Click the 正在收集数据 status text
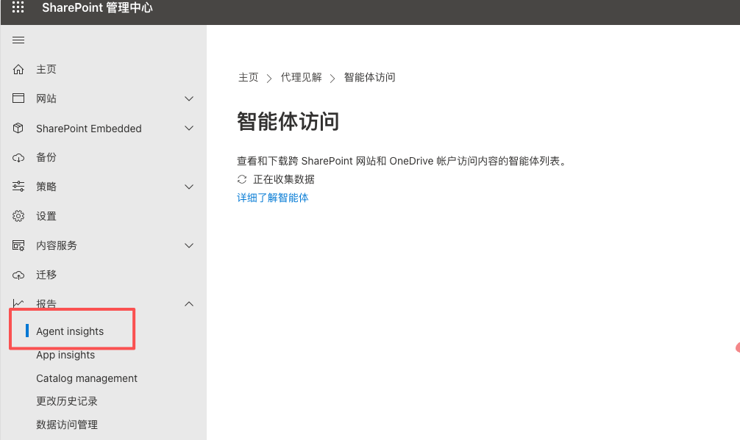740x440 pixels. coord(284,179)
